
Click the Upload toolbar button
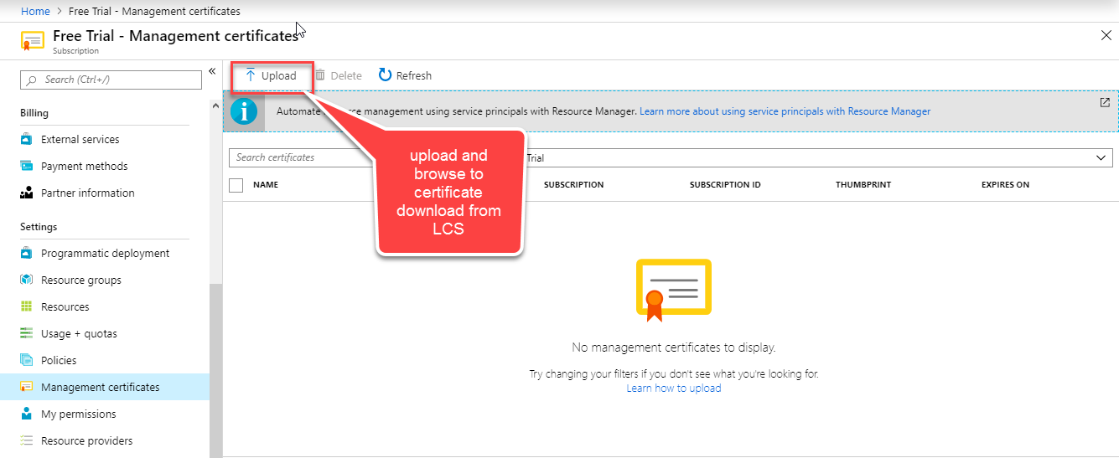point(271,75)
